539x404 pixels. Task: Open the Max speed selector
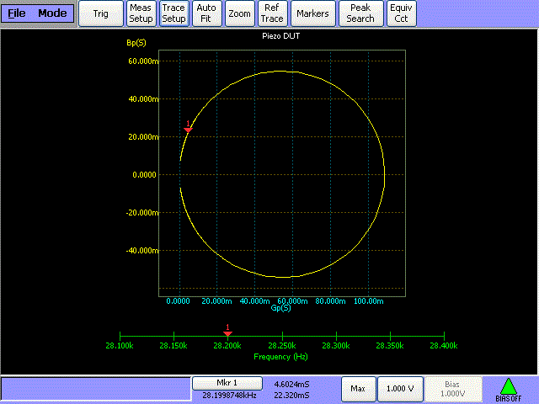click(358, 389)
